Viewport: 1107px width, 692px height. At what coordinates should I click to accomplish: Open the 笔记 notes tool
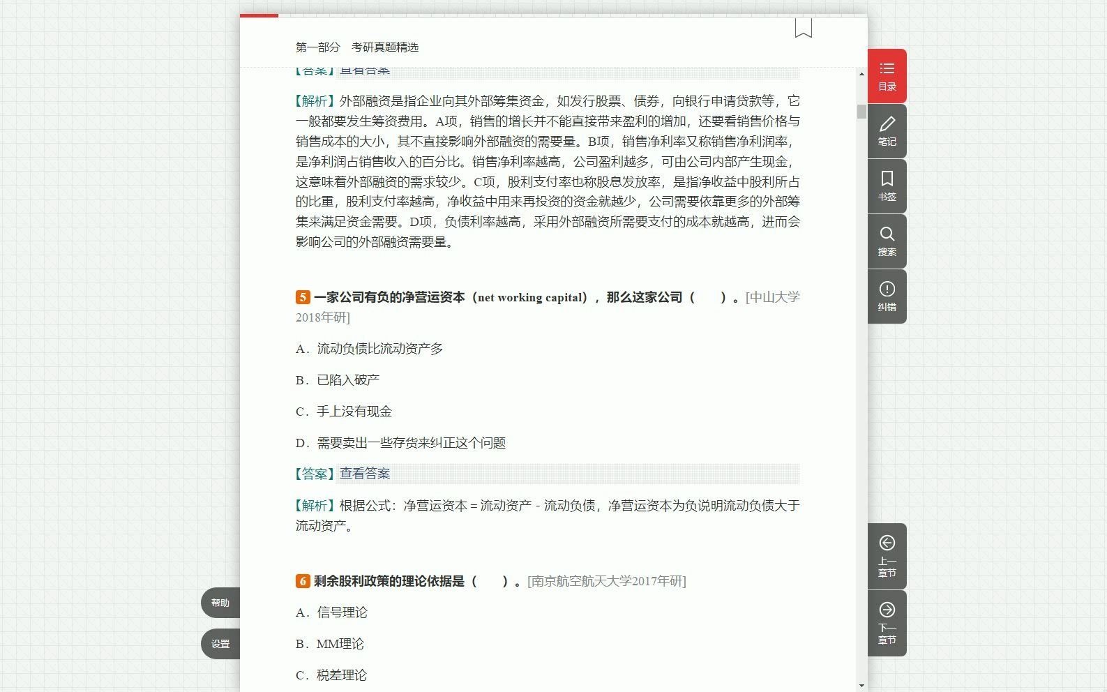click(887, 131)
